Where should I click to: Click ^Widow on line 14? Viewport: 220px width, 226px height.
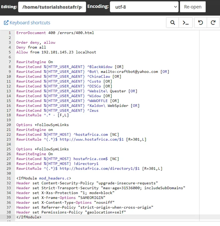coord(94,96)
